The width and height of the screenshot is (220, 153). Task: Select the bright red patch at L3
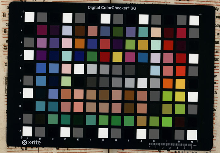point(168,45)
